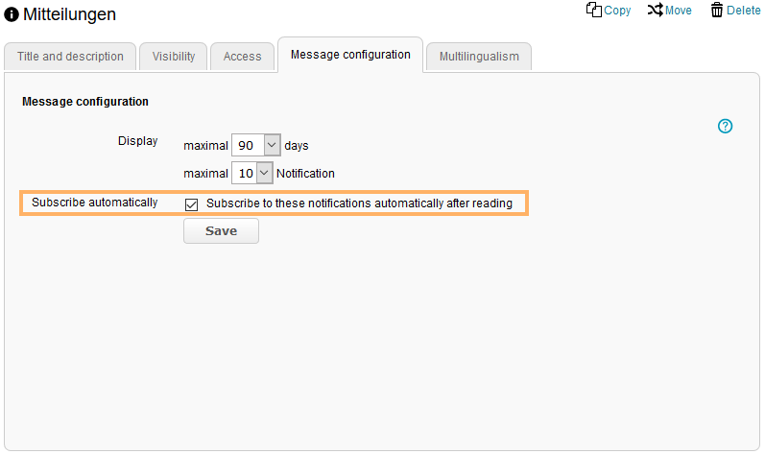Viewport: 765px width, 454px height.
Task: Click the 'Subscribe to these notifications automatically' label
Action: tap(359, 203)
